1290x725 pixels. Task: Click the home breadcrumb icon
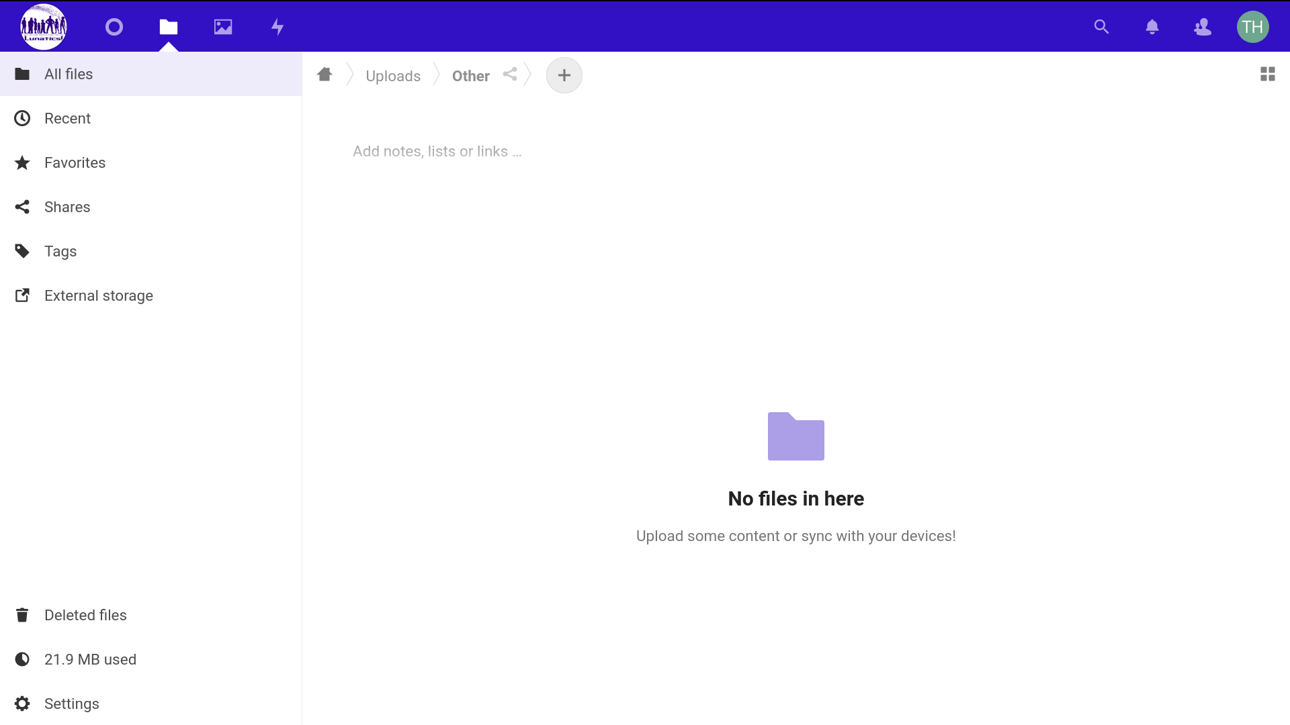(325, 75)
